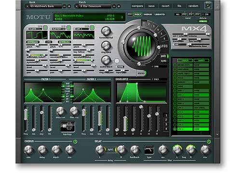The height and width of the screenshot is (173, 241).
Task: Click the chorus rate knob
Action: (28, 150)
